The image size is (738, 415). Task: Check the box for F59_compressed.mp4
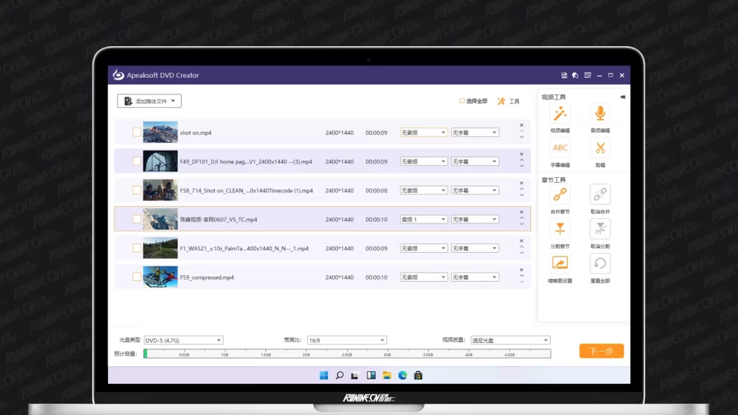[x=137, y=277]
